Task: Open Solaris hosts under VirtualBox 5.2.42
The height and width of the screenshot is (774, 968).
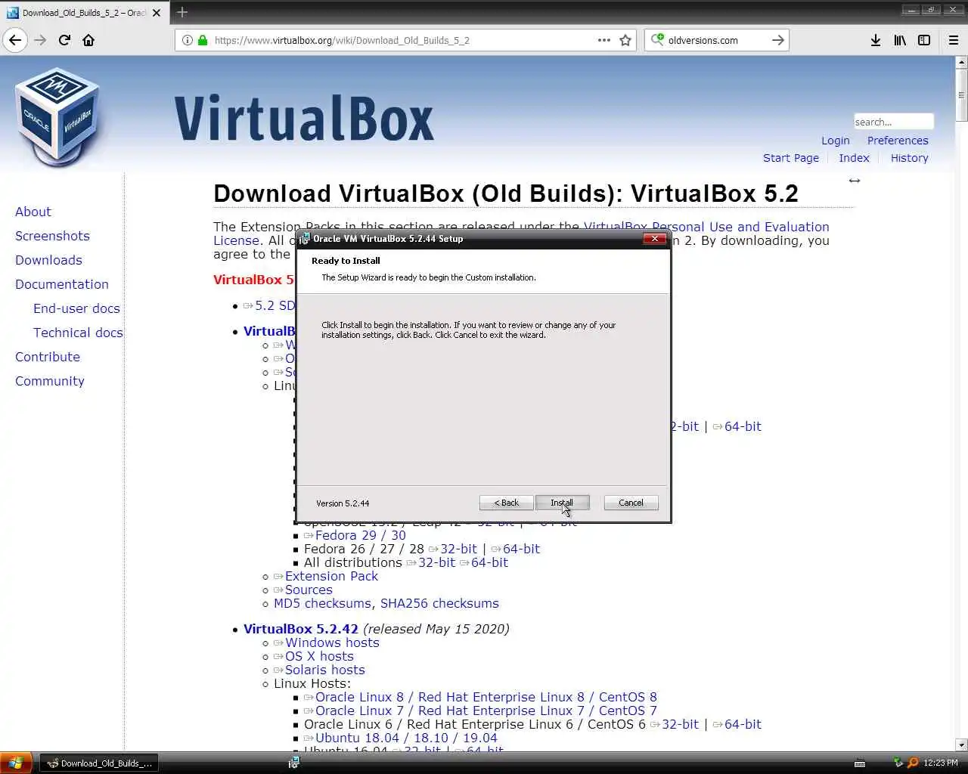Action: coord(324,670)
